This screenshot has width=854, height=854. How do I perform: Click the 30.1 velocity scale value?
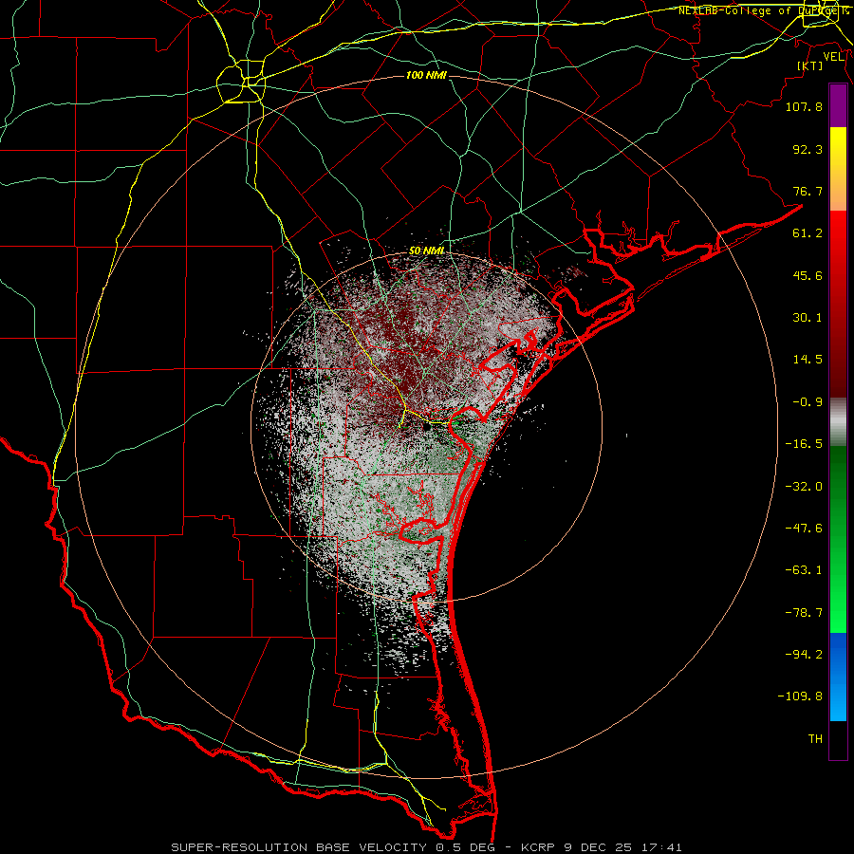click(808, 318)
